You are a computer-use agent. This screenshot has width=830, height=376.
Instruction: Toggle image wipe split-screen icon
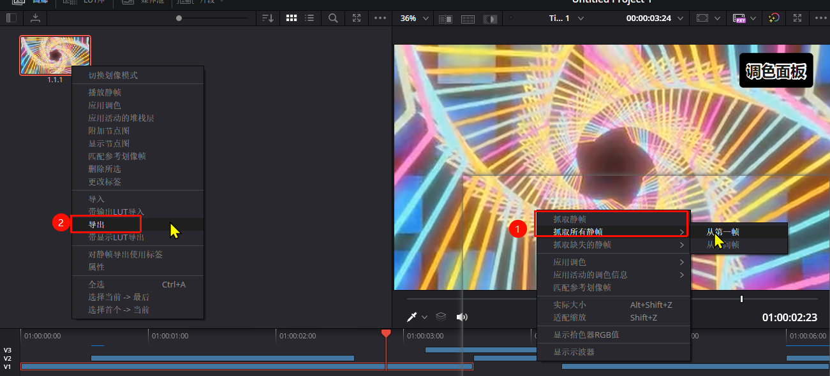(445, 18)
